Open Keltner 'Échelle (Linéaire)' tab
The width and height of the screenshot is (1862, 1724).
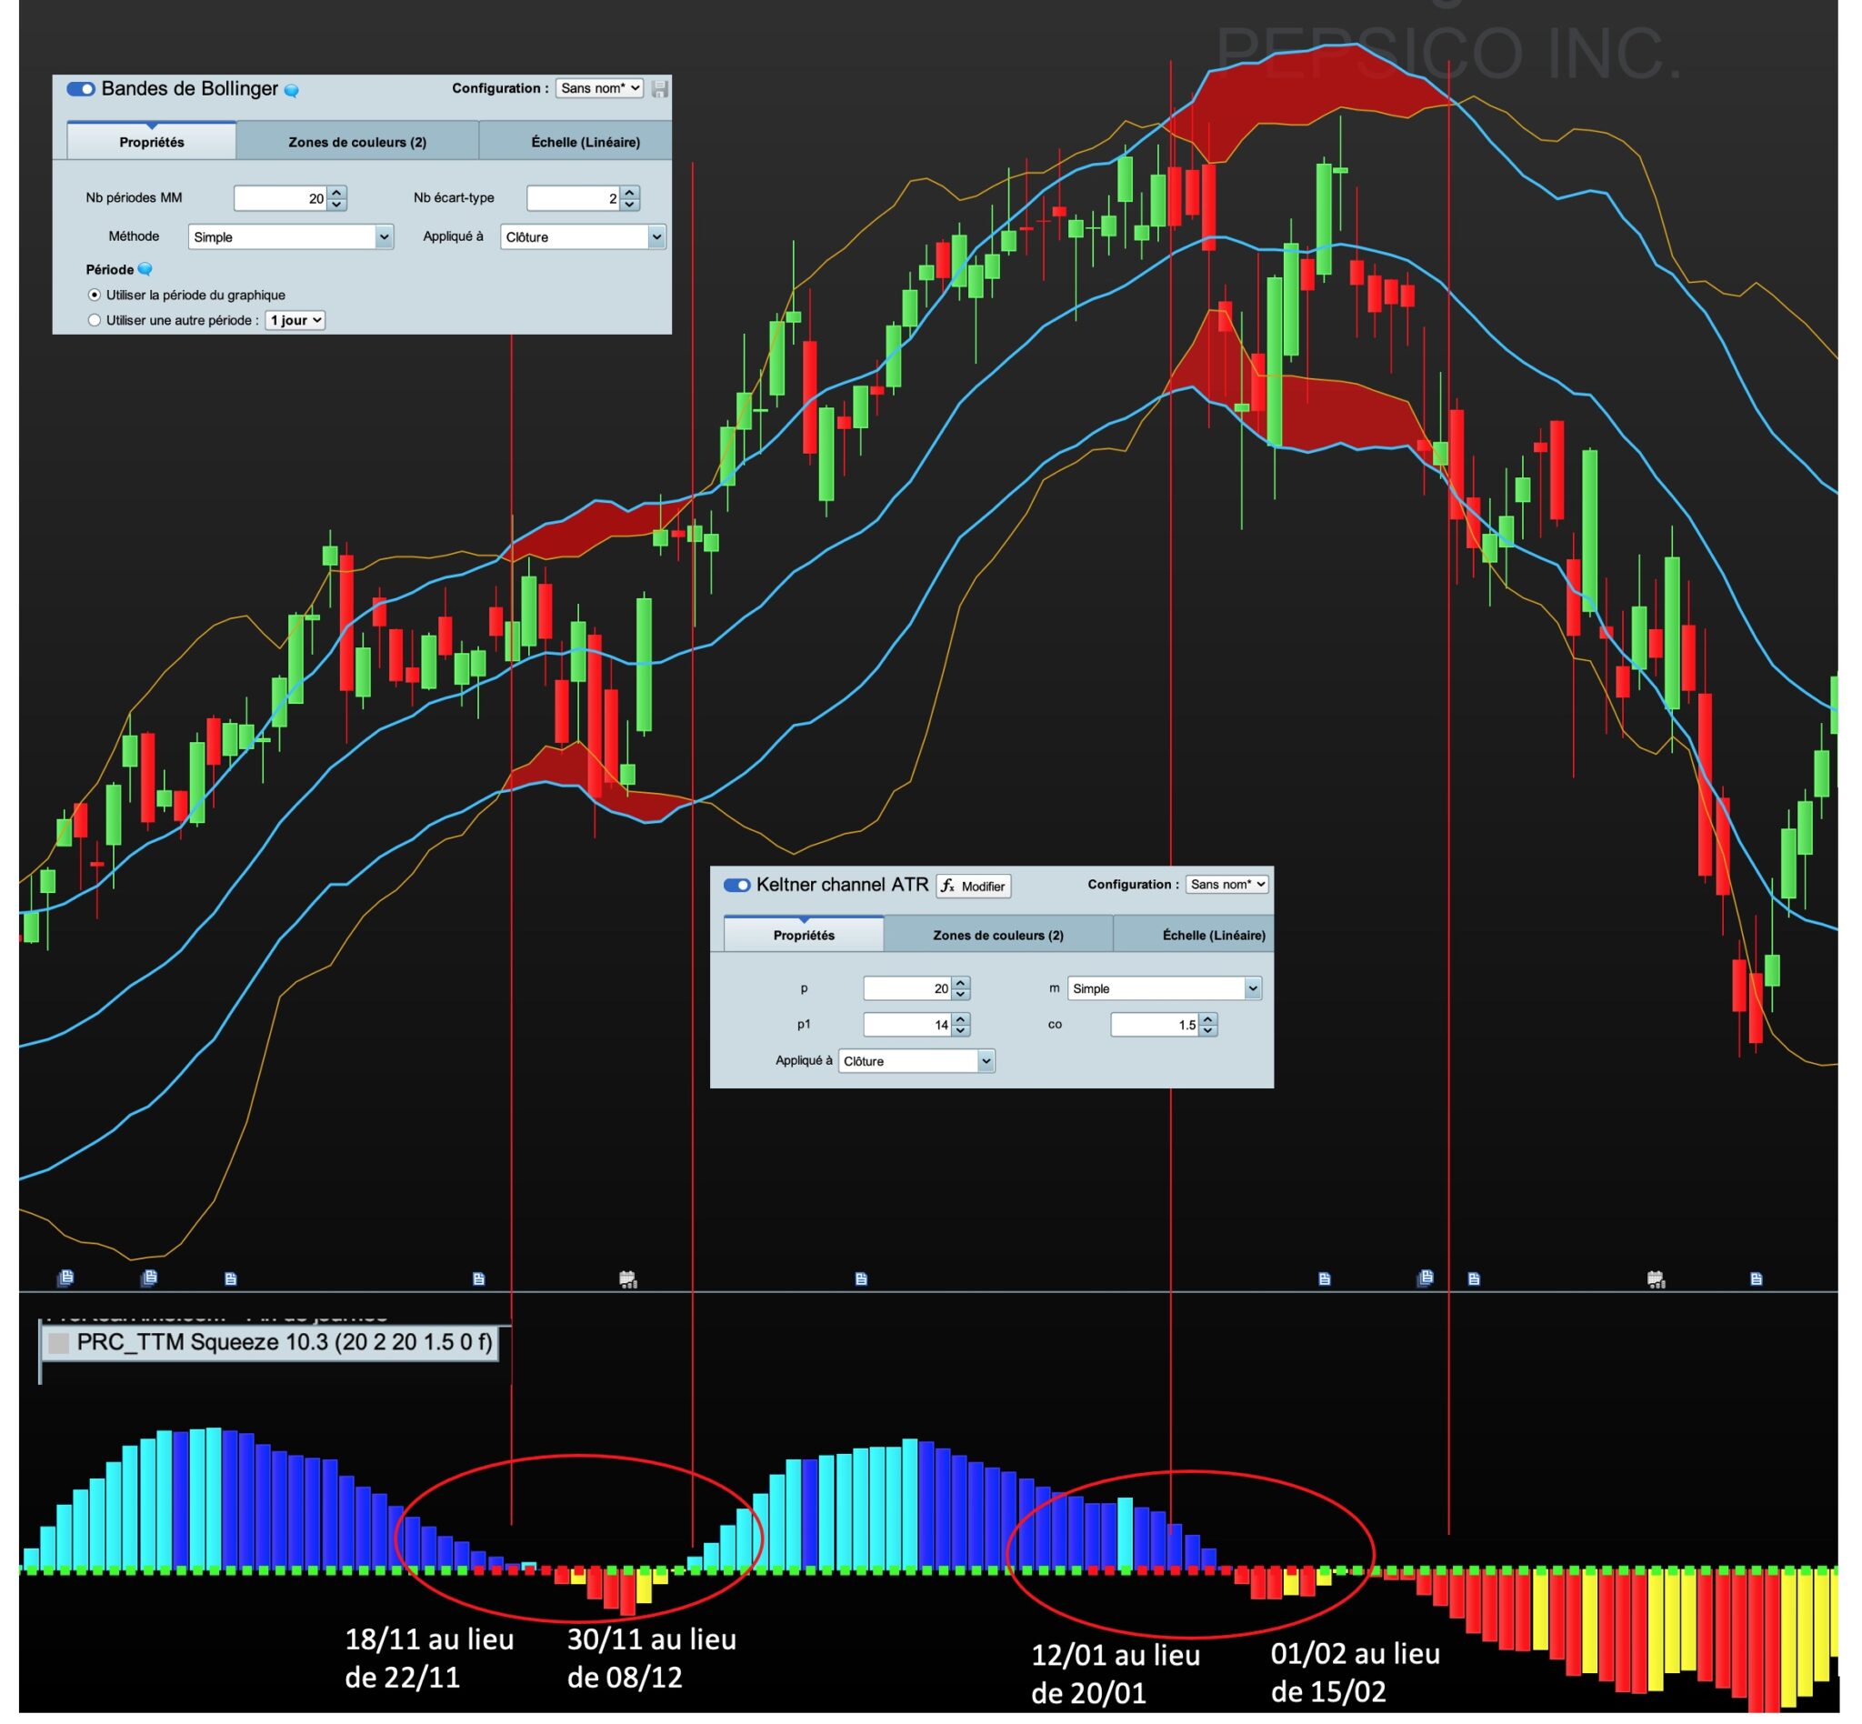click(1213, 935)
